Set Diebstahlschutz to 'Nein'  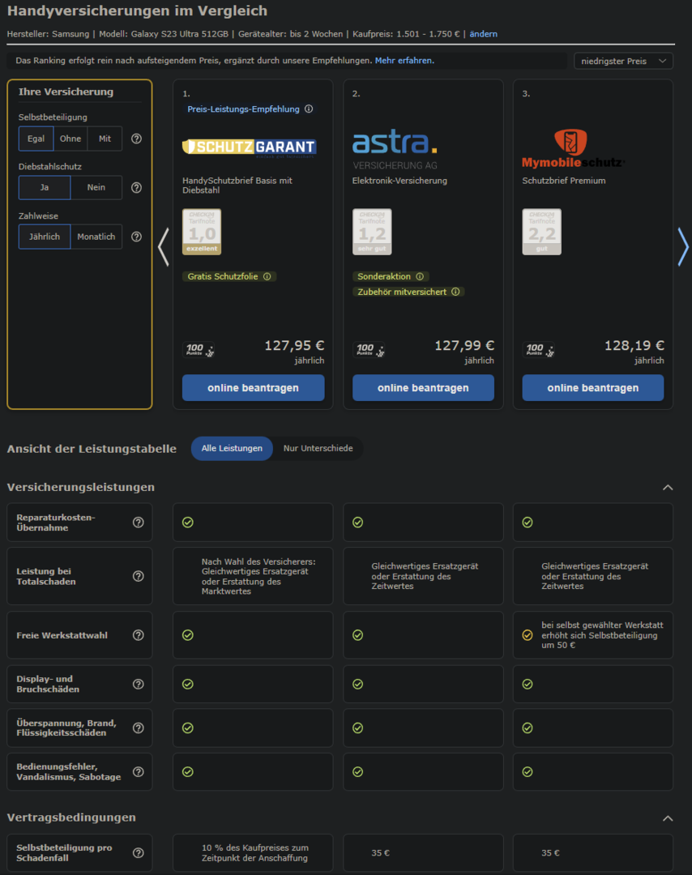pyautogui.click(x=96, y=188)
